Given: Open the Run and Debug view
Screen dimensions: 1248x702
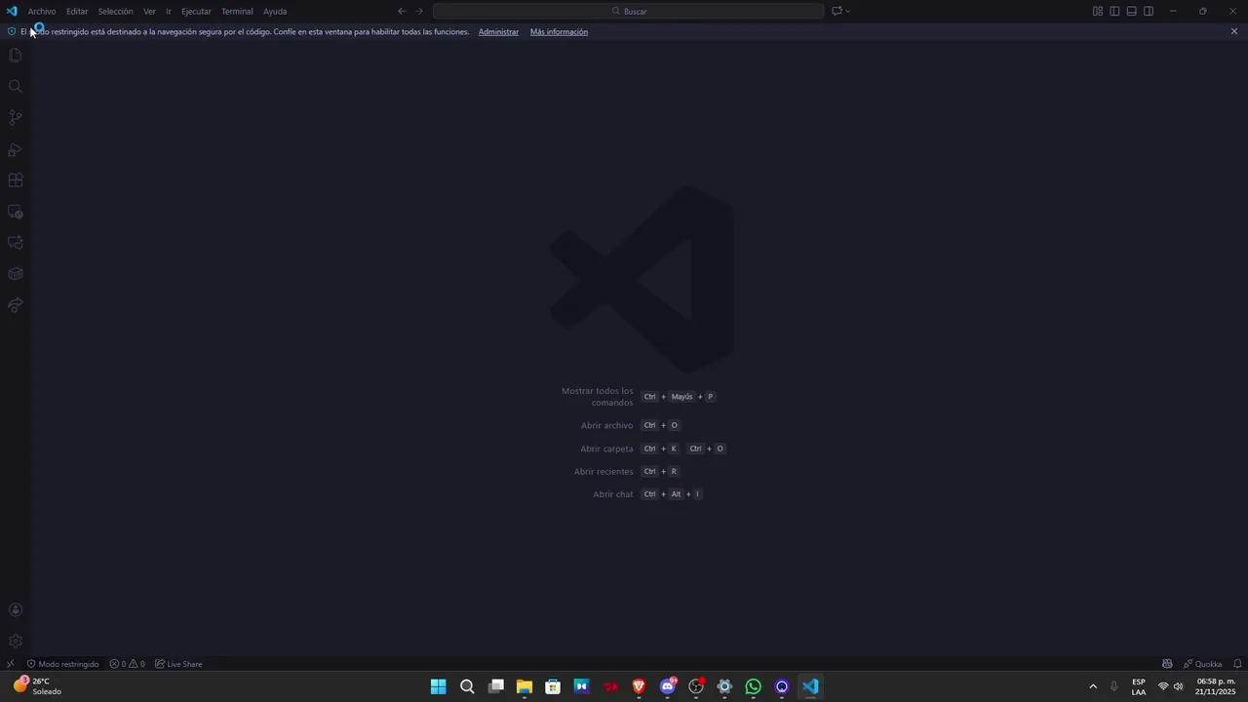Looking at the screenshot, I should 15,149.
